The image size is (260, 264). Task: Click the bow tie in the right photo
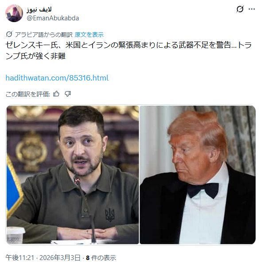tap(203, 190)
